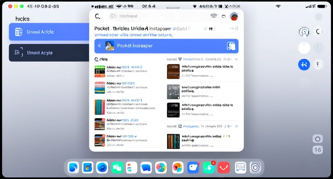Open the white dock app with orange and teal lines
This screenshot has height=179, width=333.
[x=131, y=167]
